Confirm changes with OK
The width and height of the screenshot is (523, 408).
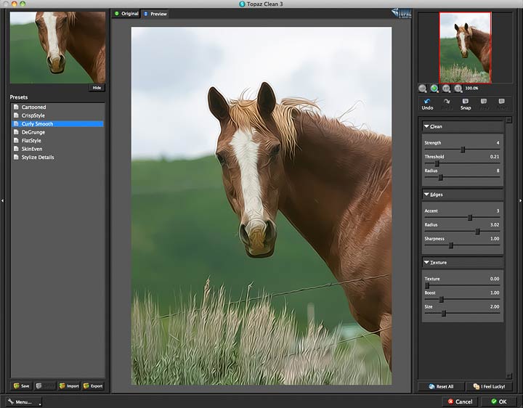click(498, 401)
